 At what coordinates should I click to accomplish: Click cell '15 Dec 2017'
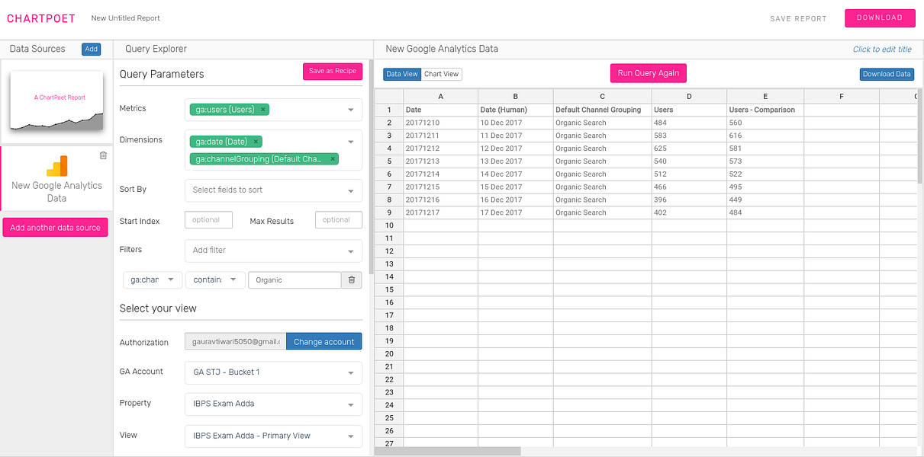click(516, 187)
